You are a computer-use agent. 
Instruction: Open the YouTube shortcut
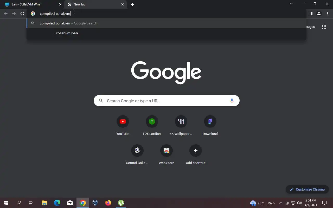coord(123,126)
